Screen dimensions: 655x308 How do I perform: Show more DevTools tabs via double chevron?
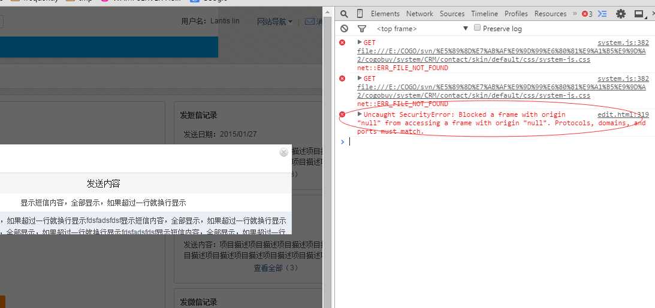(575, 14)
